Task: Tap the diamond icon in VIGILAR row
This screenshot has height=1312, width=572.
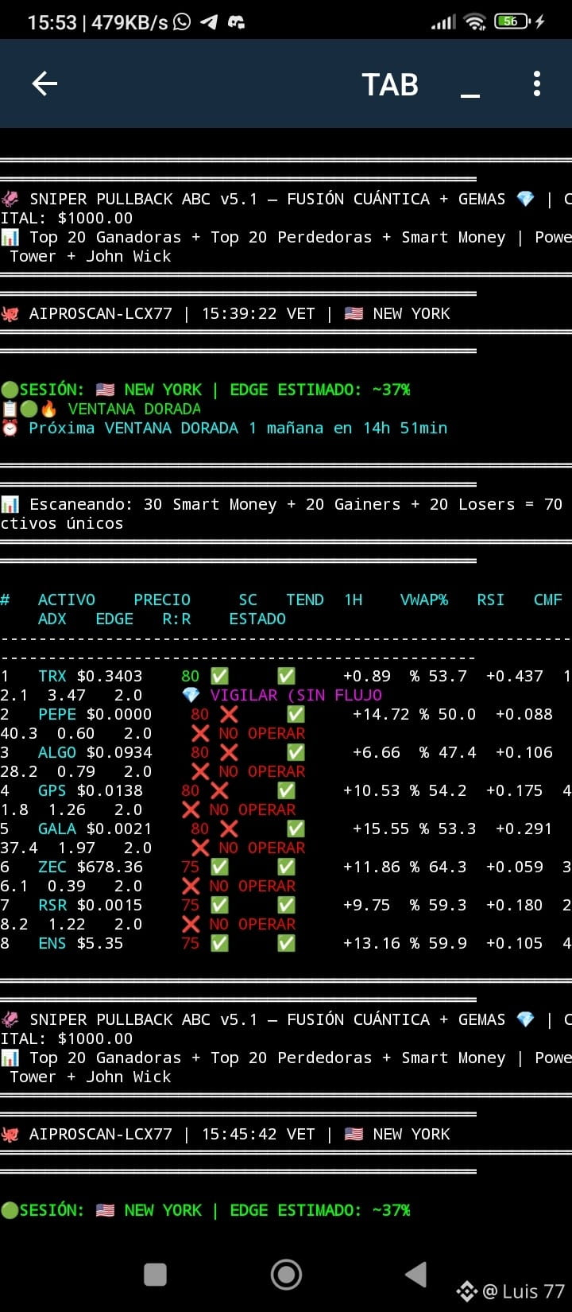Action: (x=191, y=695)
